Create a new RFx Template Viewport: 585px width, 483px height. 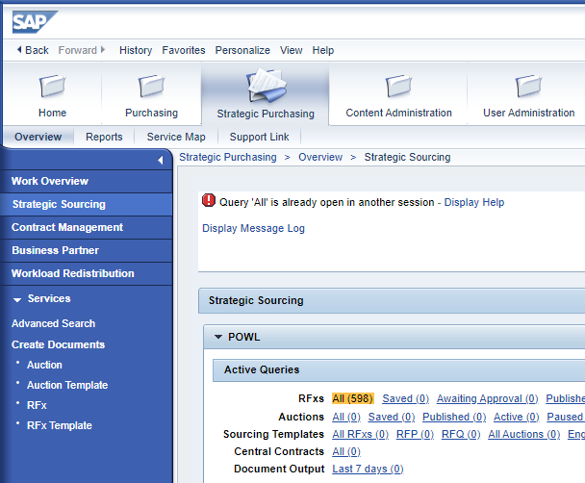click(x=60, y=425)
